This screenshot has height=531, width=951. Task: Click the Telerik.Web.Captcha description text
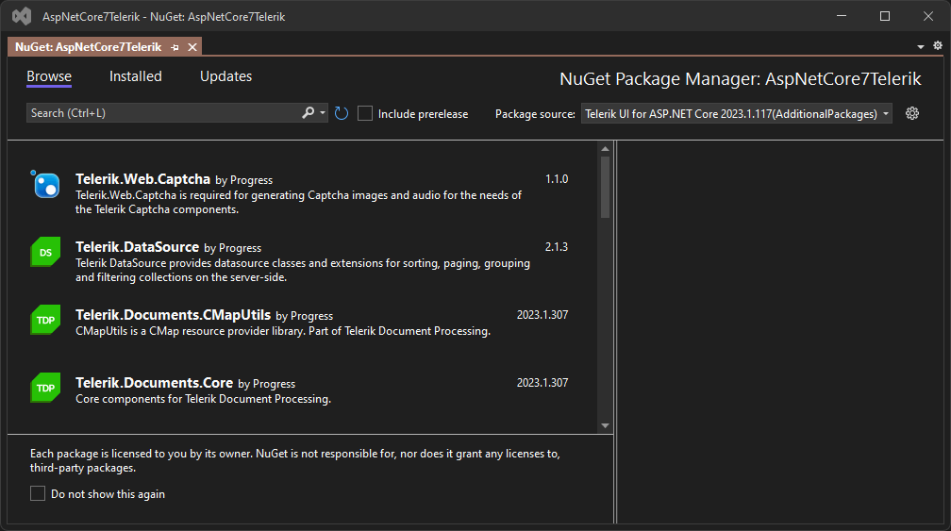tap(298, 203)
